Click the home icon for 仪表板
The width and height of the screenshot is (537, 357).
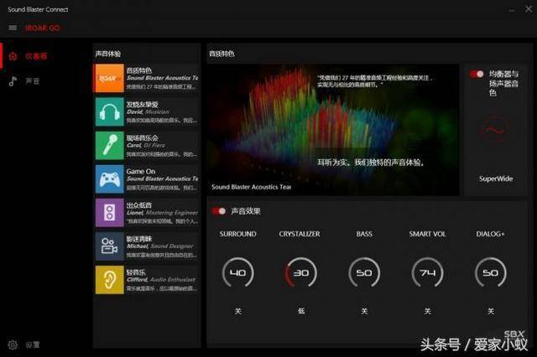coord(13,56)
